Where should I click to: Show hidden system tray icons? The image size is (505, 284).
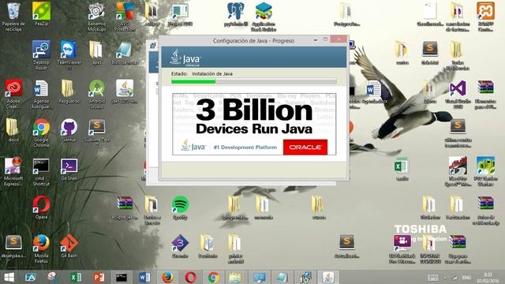coord(445,278)
